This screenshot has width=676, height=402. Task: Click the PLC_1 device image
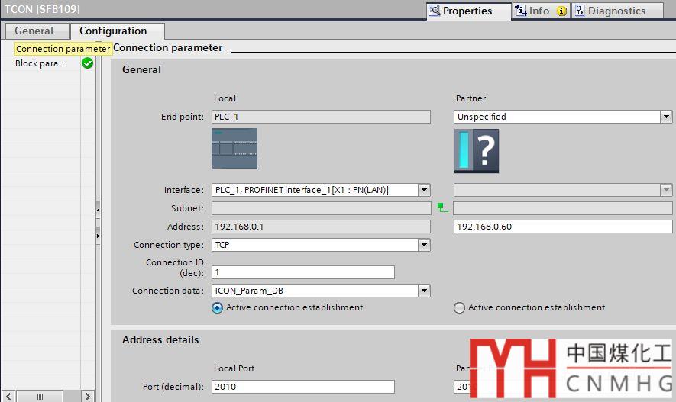(x=234, y=149)
